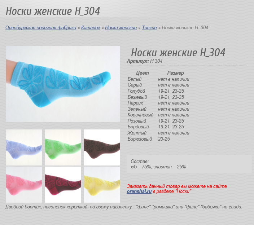Select the Персик color row label

coord(135,103)
